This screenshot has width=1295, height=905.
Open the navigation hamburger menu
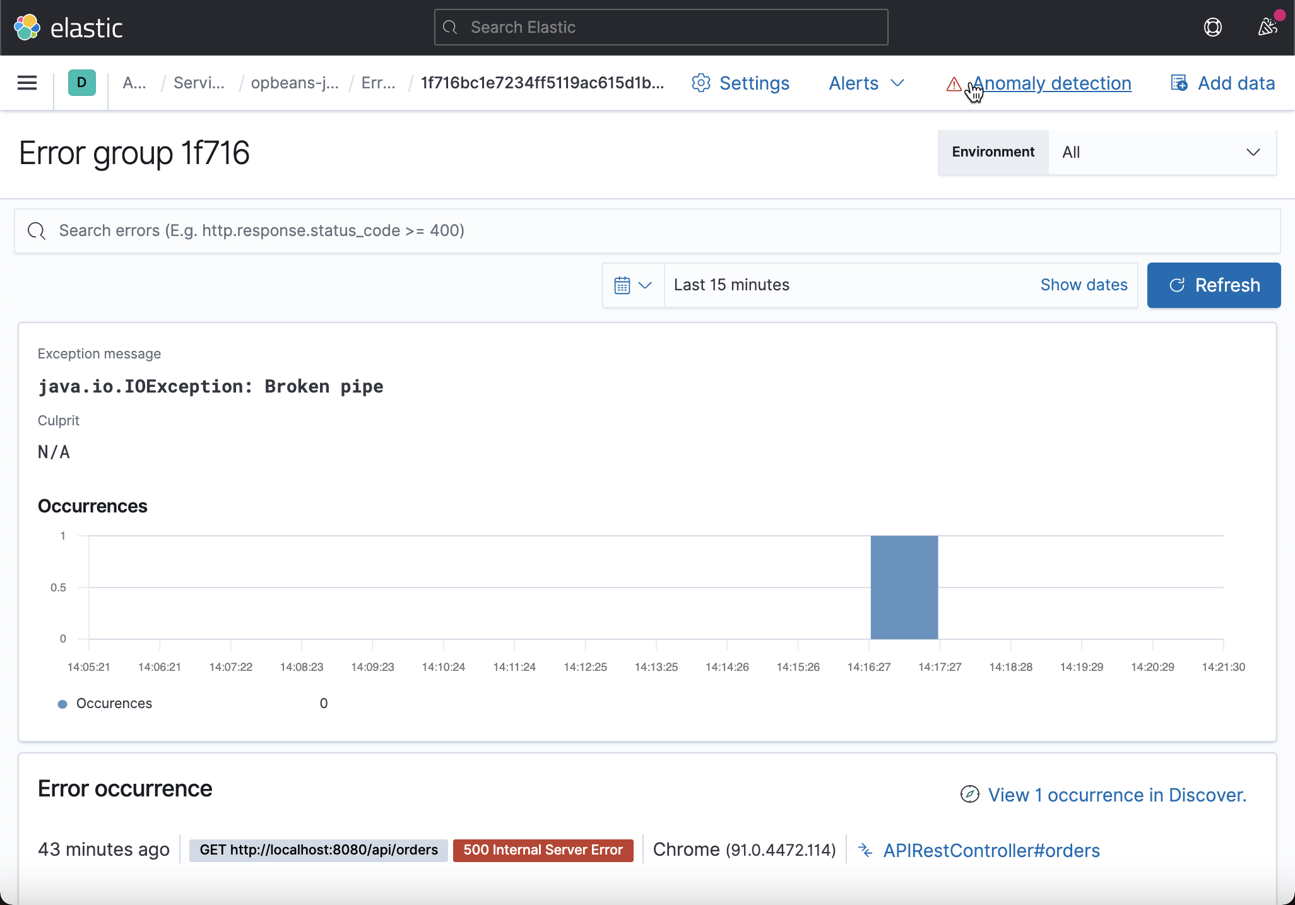click(27, 83)
